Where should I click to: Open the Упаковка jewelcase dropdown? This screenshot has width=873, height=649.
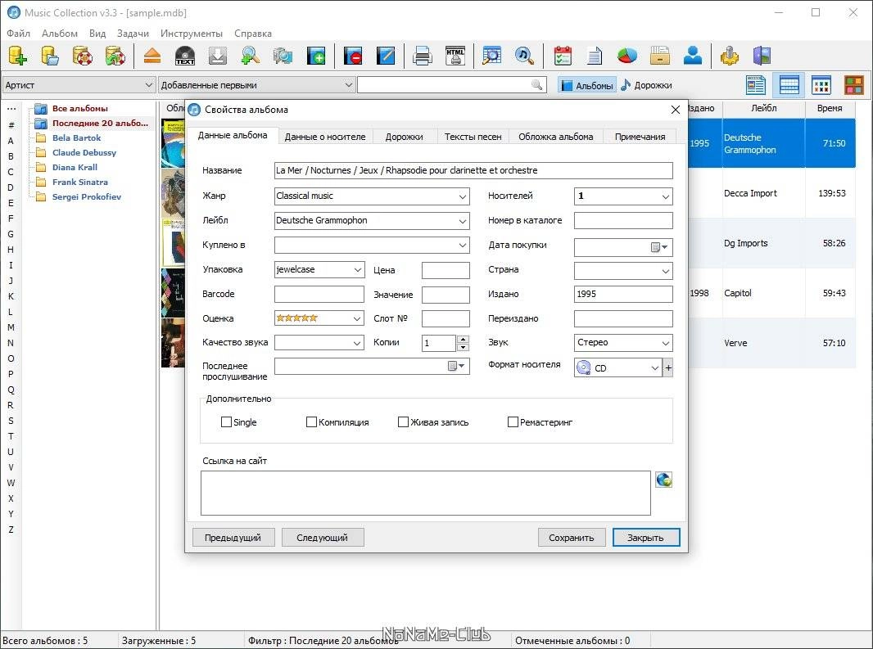[x=357, y=270]
